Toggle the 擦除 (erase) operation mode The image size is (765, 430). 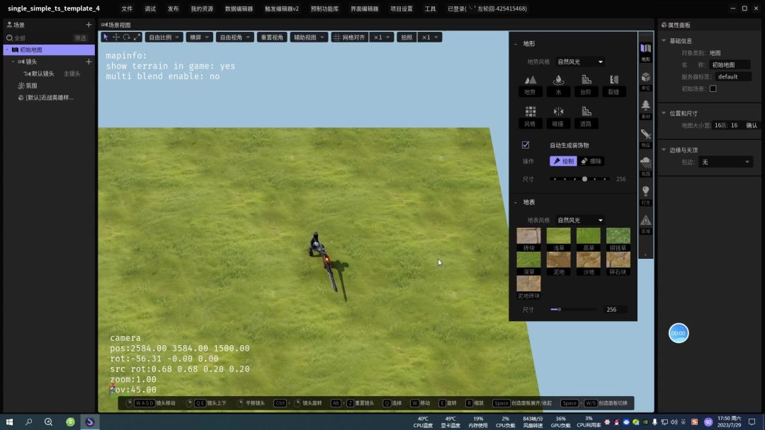(591, 161)
